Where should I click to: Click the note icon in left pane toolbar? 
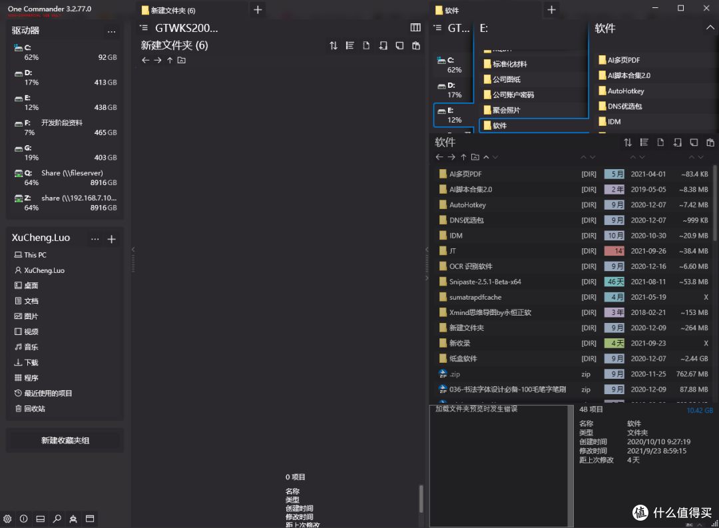point(399,45)
